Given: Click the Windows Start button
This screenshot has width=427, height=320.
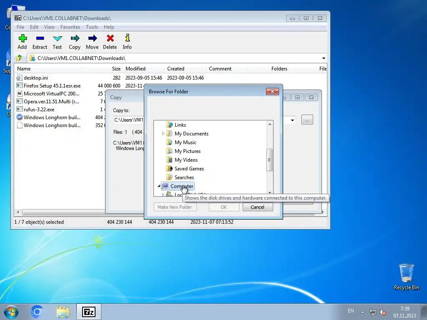Looking at the screenshot, I should coord(11,312).
